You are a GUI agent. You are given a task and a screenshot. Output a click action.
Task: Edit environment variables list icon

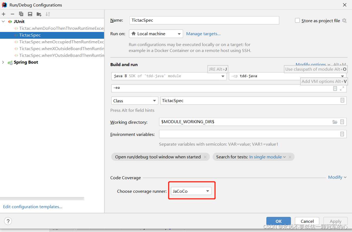342,134
